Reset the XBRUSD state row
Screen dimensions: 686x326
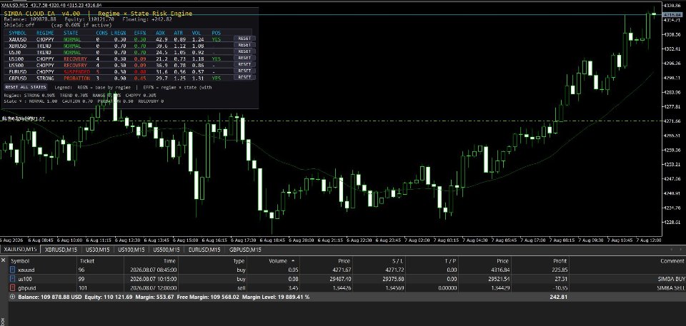[x=244, y=45]
